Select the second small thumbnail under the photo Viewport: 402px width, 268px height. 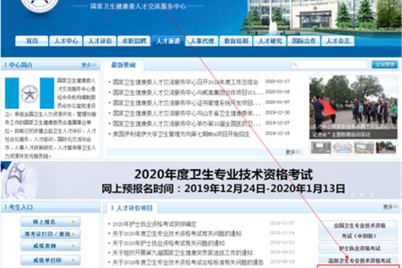point(342,147)
